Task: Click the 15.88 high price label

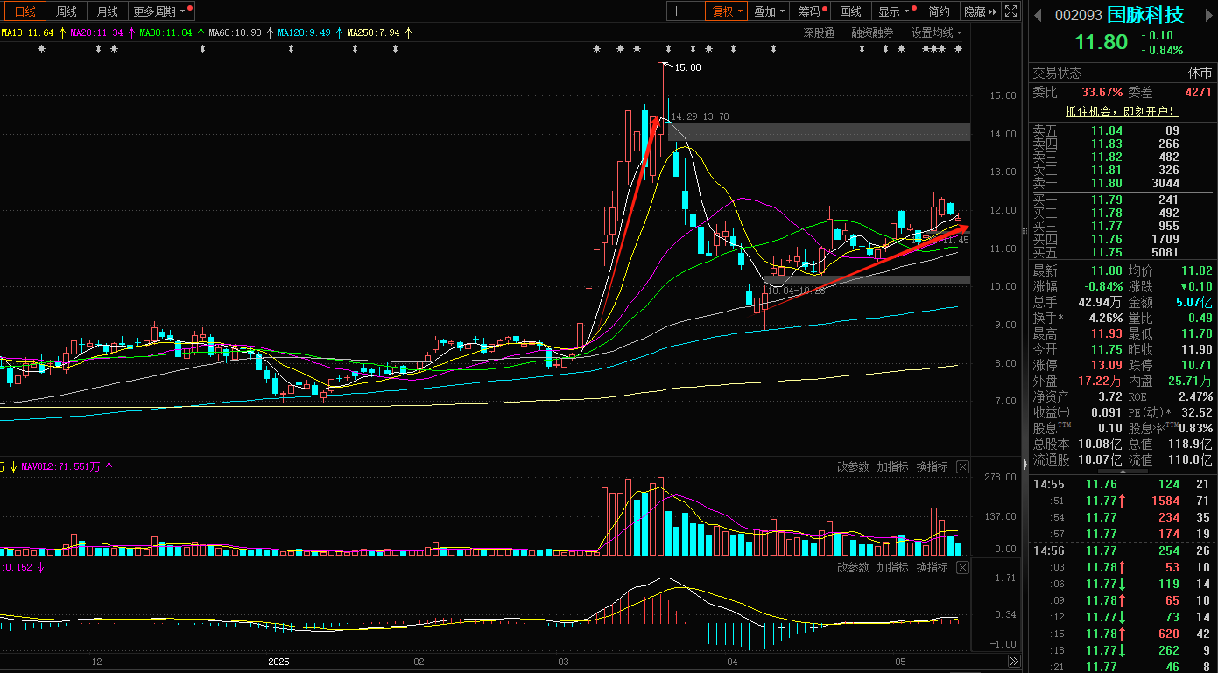Action: point(687,67)
